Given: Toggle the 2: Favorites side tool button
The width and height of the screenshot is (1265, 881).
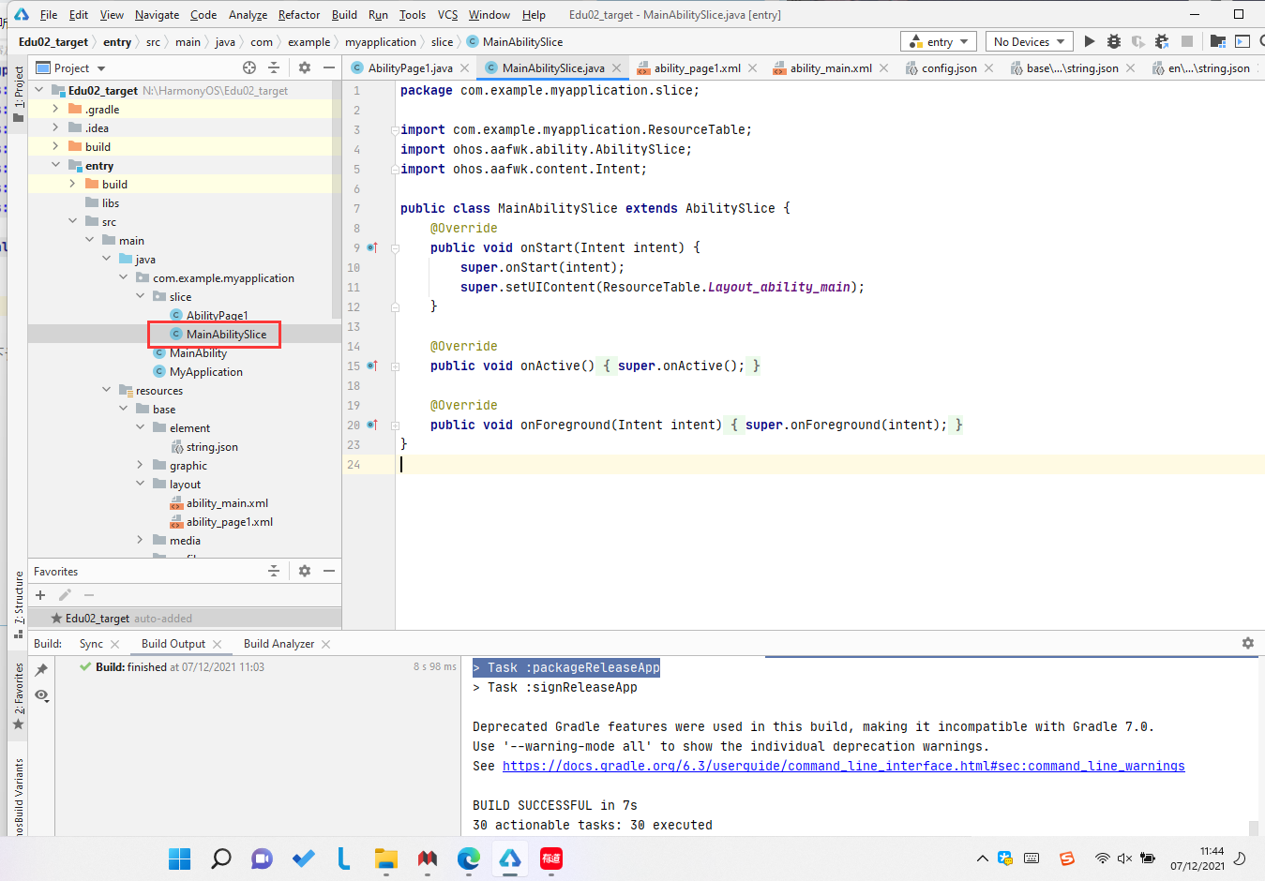Looking at the screenshot, I should click(19, 696).
